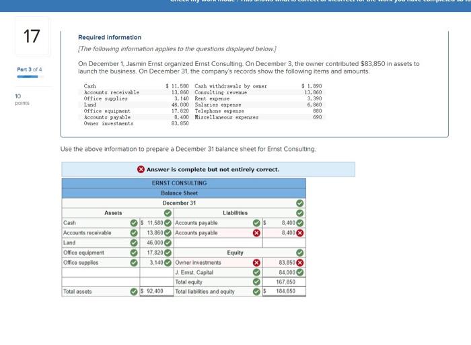Image resolution: width=471 pixels, height=345 pixels.
Task: Click the '10 points' label
Action: point(22,100)
